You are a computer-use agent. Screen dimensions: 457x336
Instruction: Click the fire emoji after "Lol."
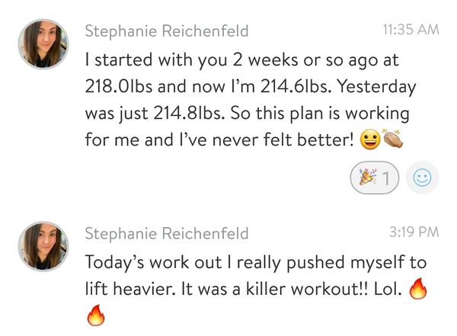(418, 289)
